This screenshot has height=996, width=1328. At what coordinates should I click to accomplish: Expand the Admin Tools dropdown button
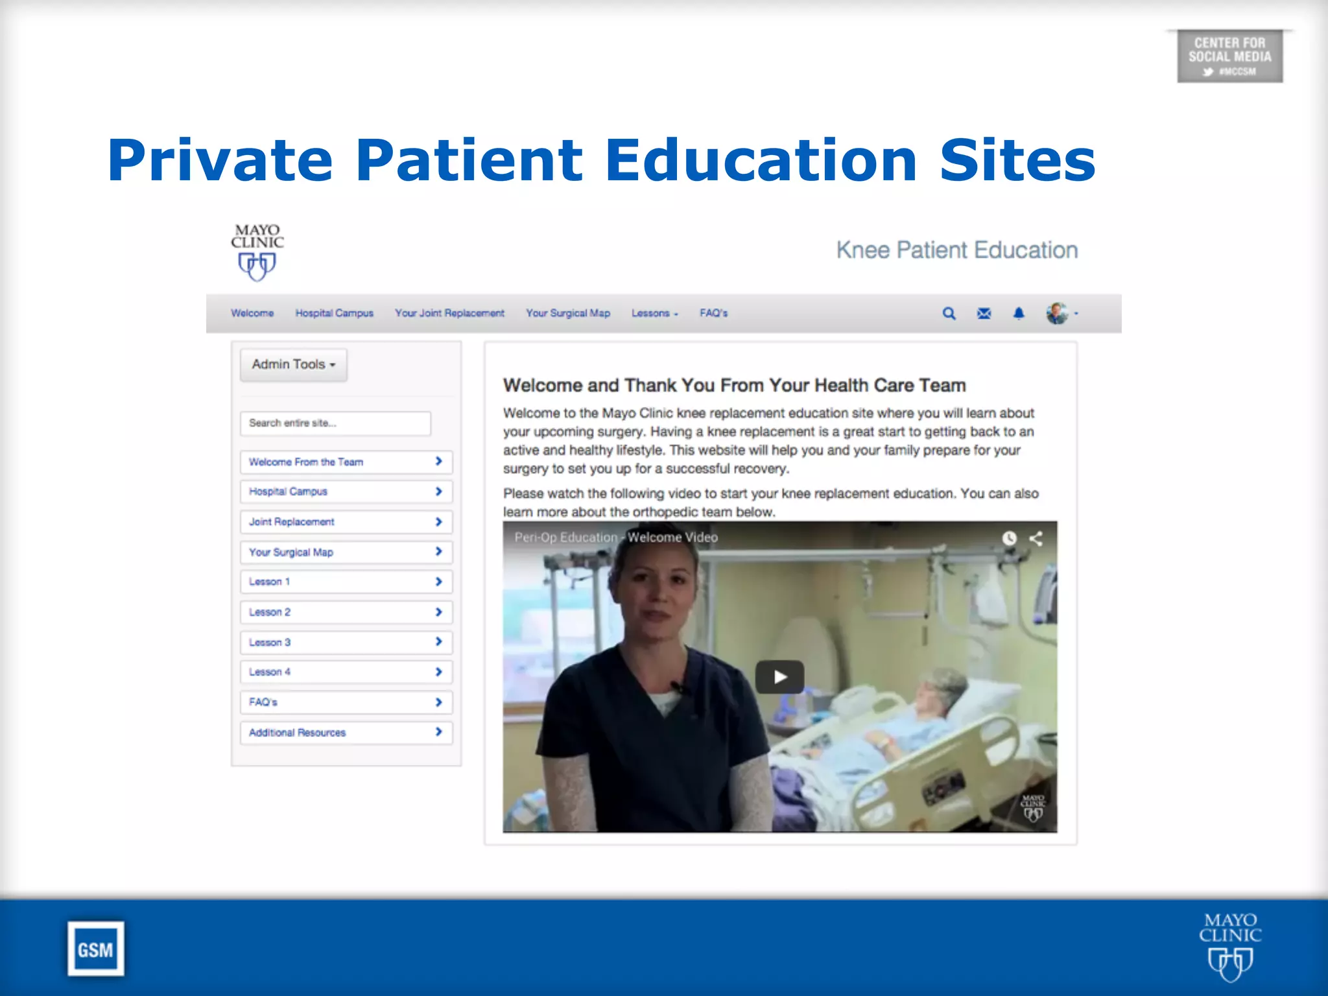(294, 364)
